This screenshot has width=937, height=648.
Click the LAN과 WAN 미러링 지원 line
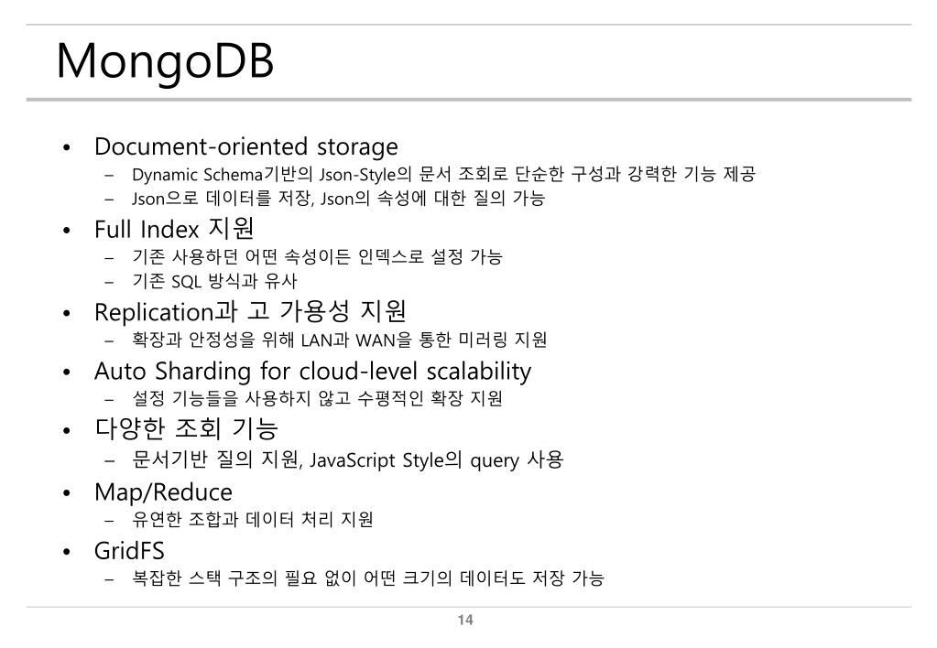pyautogui.click(x=340, y=340)
